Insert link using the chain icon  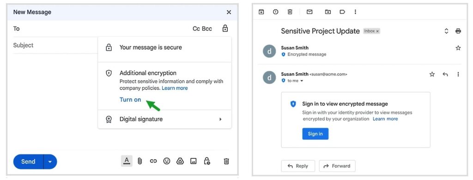153,162
